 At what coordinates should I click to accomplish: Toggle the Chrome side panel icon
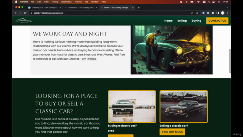pos(218,13)
